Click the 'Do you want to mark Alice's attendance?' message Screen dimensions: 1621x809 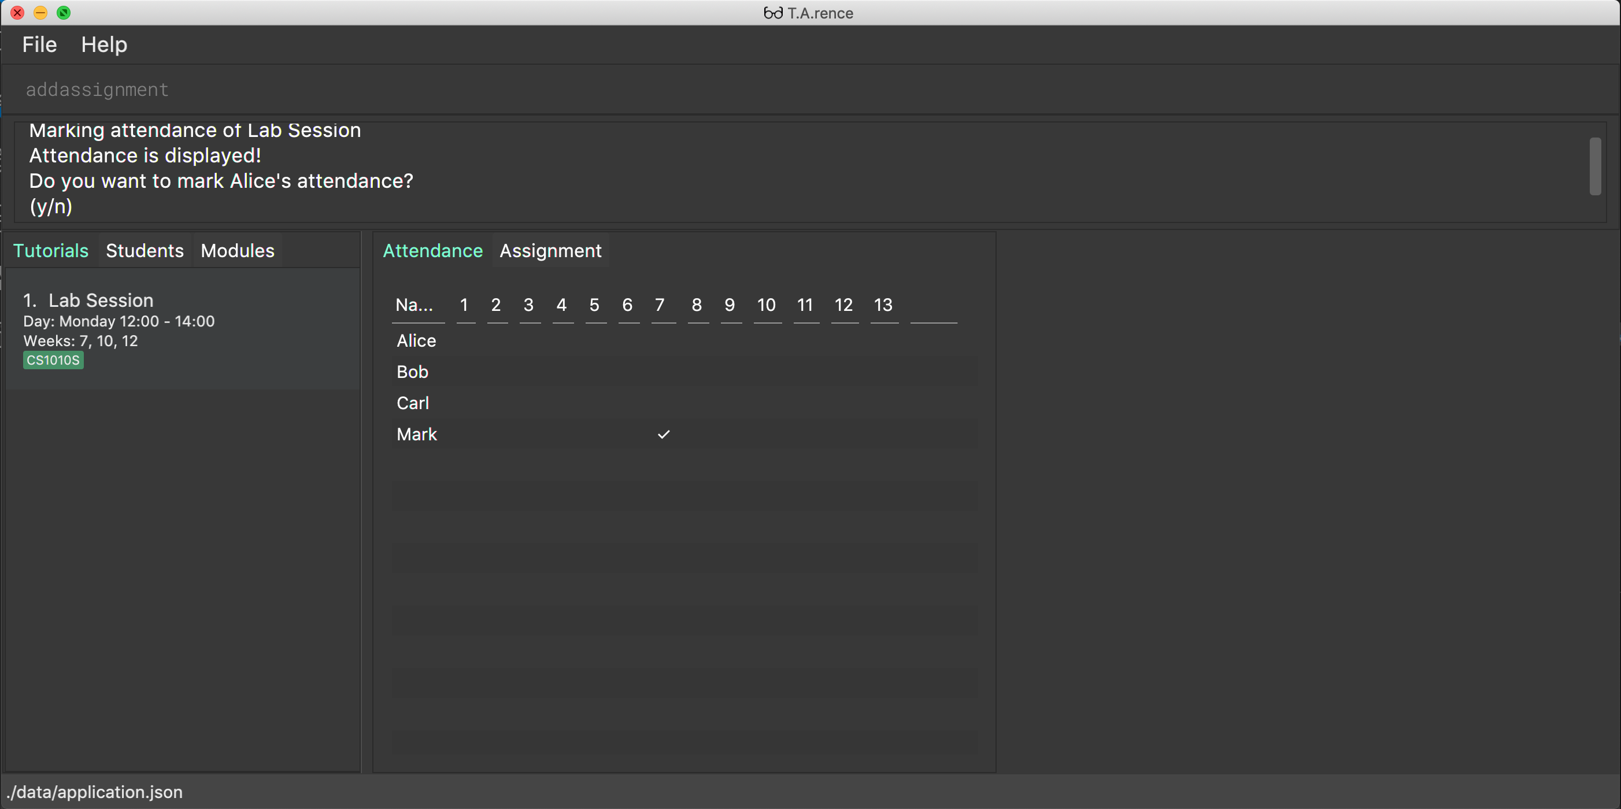221,180
